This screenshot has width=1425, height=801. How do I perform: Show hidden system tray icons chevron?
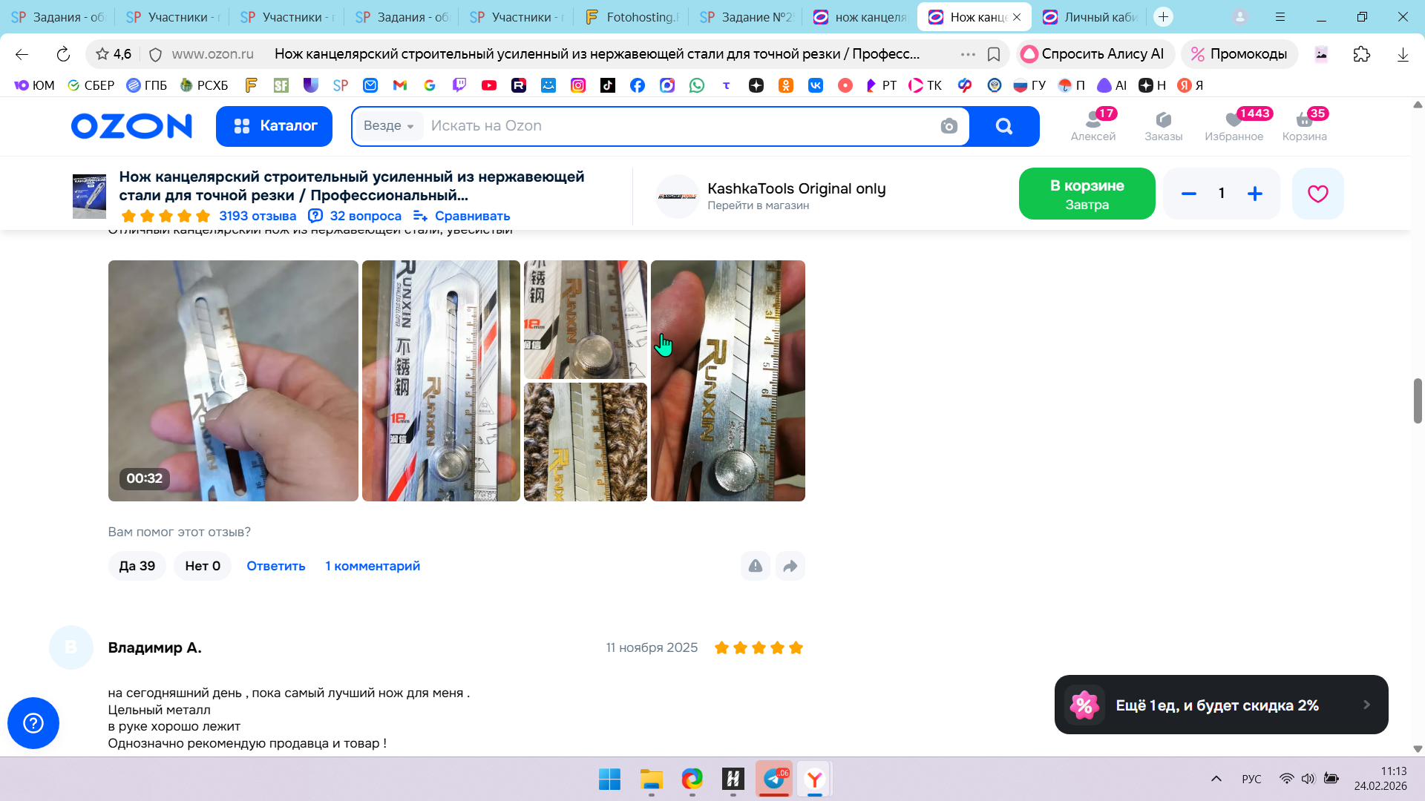[1216, 779]
